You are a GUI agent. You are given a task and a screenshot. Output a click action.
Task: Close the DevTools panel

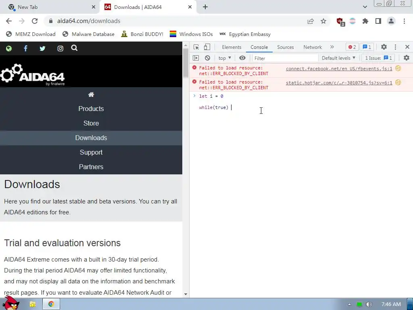(x=407, y=47)
